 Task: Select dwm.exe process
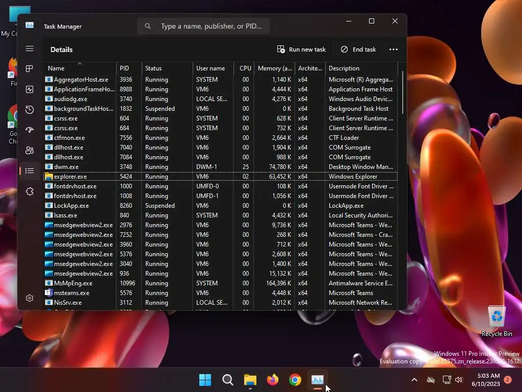click(220, 166)
